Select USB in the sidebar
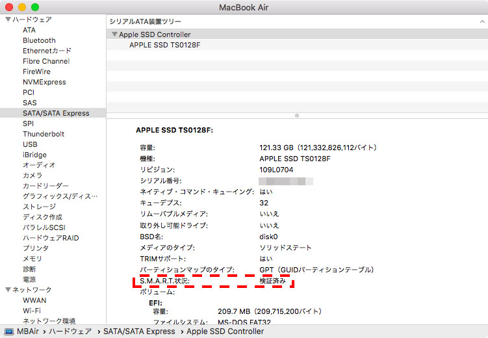The image size is (488, 338). click(x=30, y=144)
